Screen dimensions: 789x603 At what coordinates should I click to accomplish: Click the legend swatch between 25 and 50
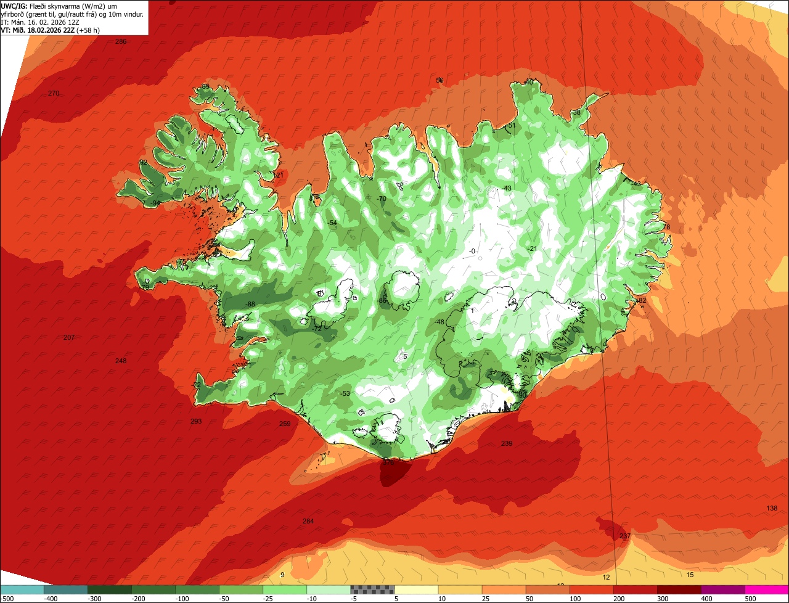click(504, 589)
